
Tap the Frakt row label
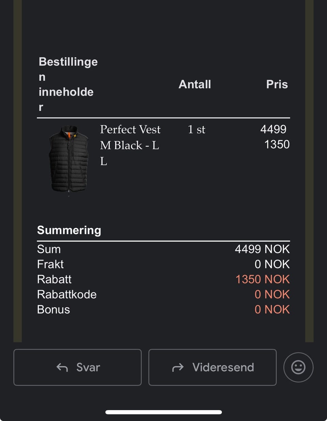point(50,264)
